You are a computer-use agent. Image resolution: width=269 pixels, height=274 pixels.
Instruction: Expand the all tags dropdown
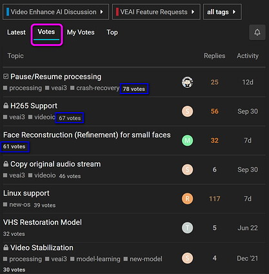click(x=223, y=12)
